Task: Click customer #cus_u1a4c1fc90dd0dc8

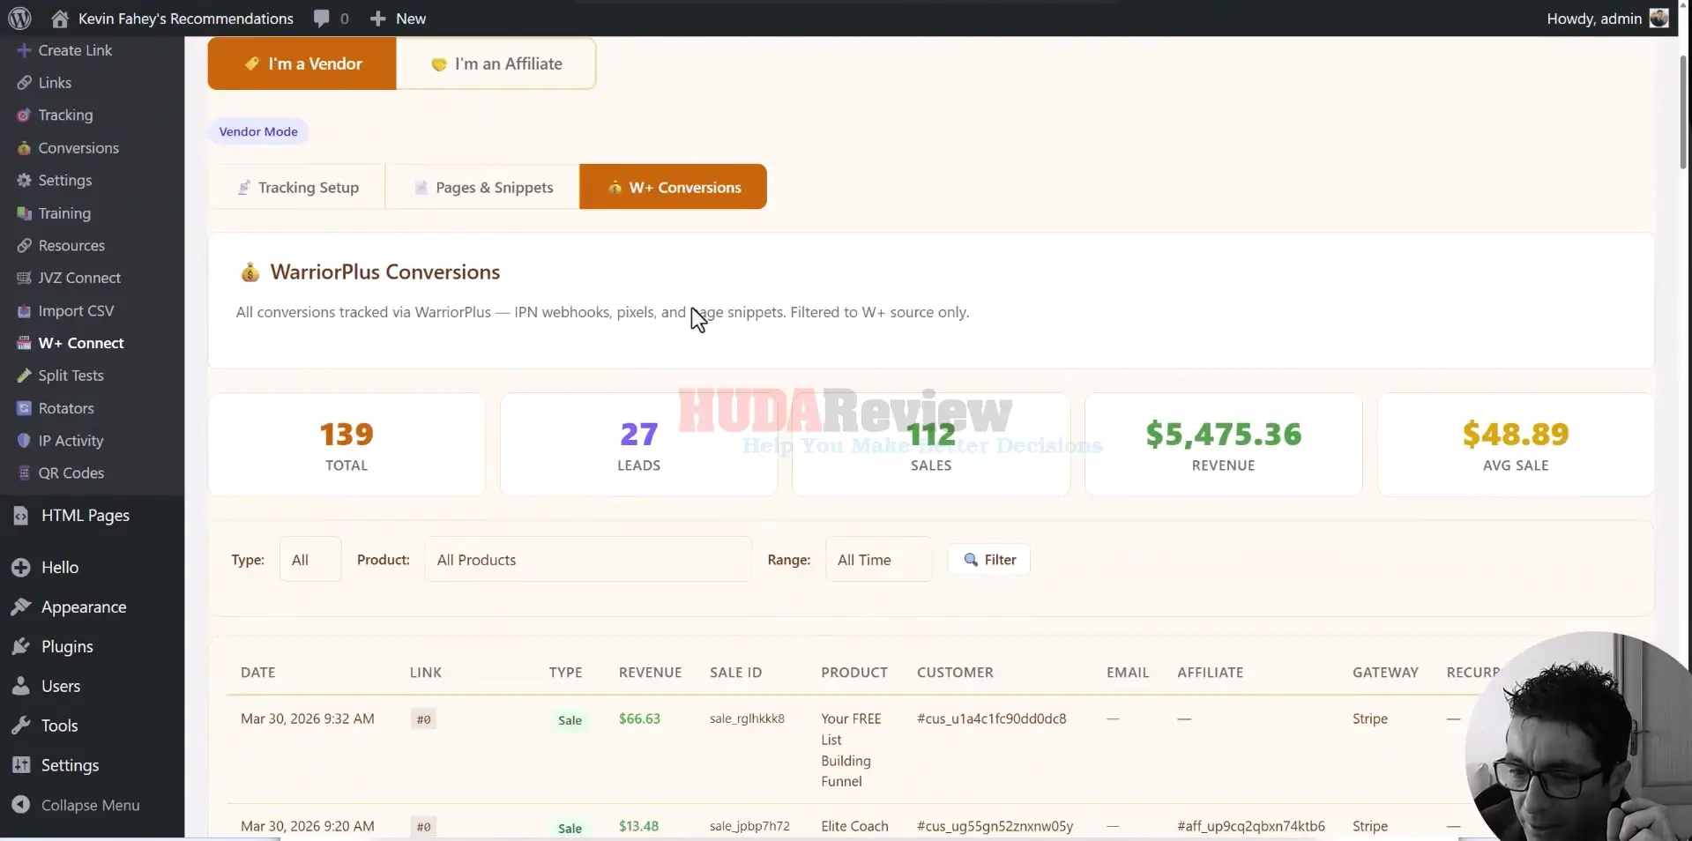Action: (992, 718)
